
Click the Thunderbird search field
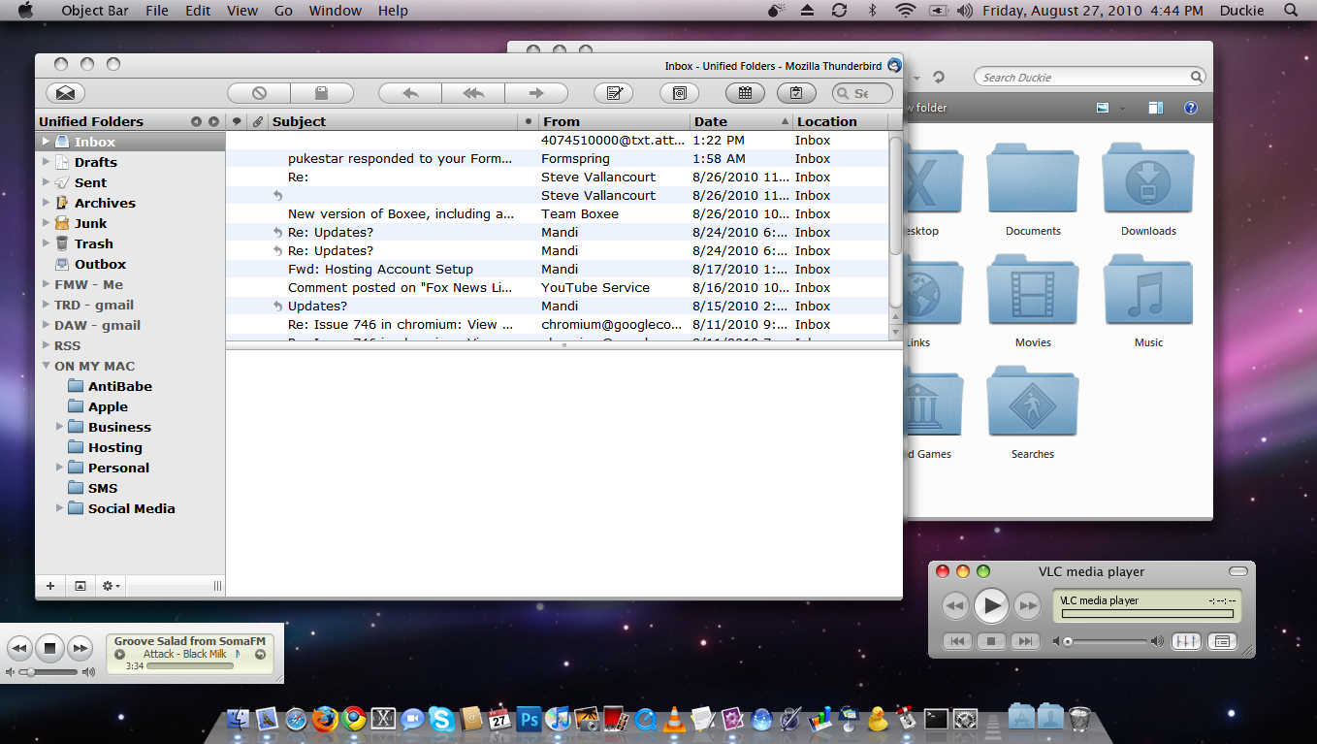point(862,93)
